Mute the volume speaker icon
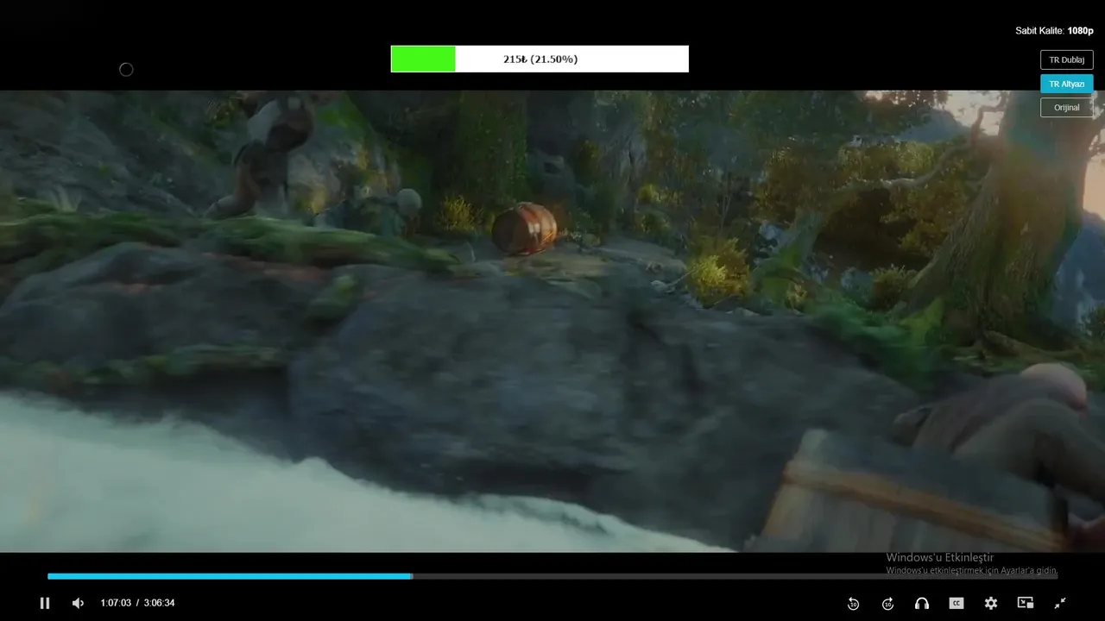1105x621 pixels. 78,603
